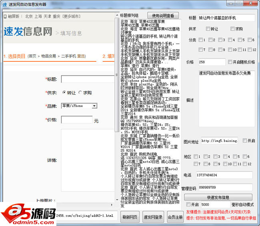Click the web page vertical scrollbar thumb
The width and height of the screenshot is (260, 226).
[x=117, y=75]
